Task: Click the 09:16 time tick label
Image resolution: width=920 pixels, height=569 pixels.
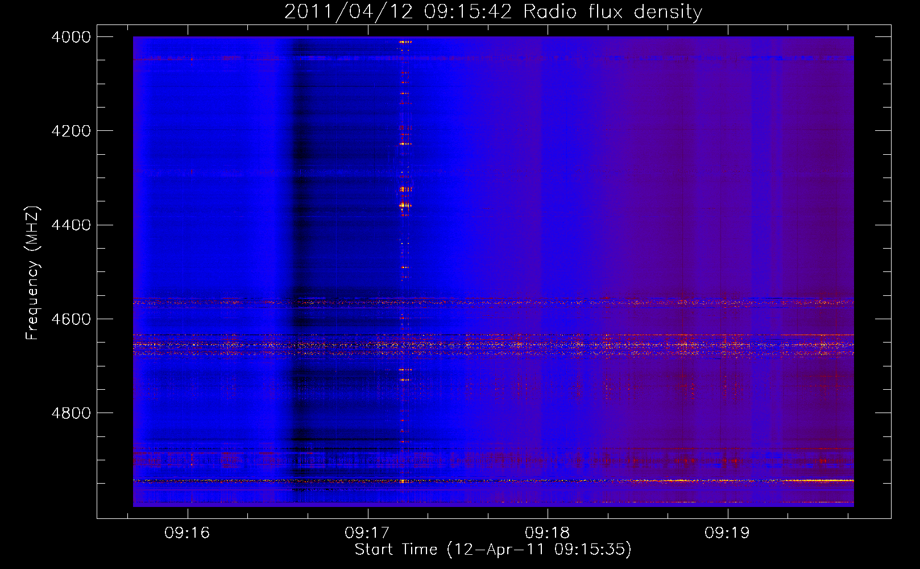Action: coord(187,533)
